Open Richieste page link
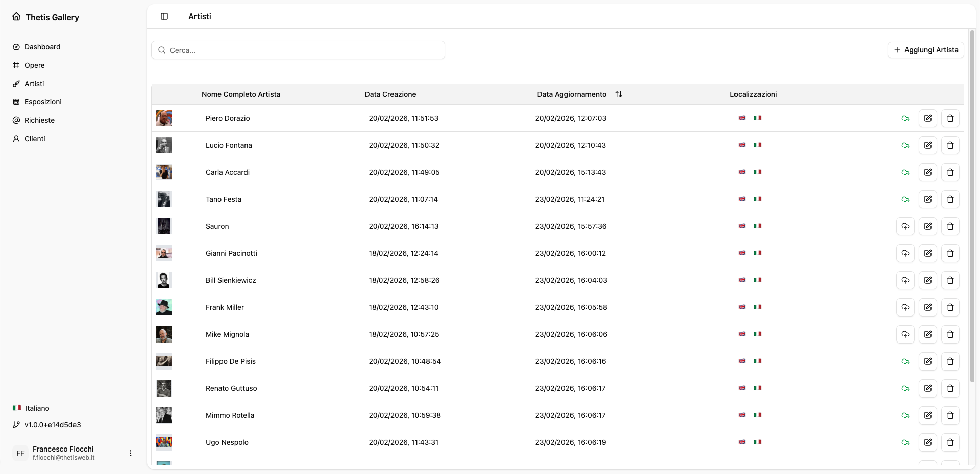Image resolution: width=980 pixels, height=474 pixels. click(39, 120)
